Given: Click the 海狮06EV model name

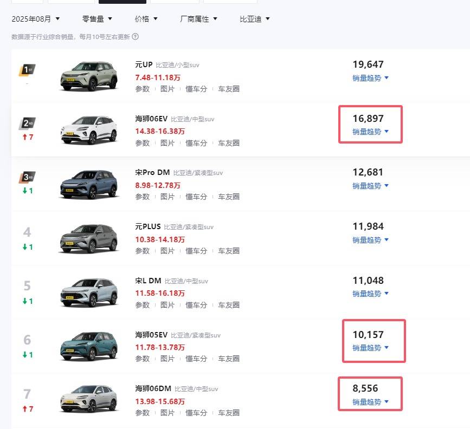Looking at the screenshot, I should (x=151, y=119).
